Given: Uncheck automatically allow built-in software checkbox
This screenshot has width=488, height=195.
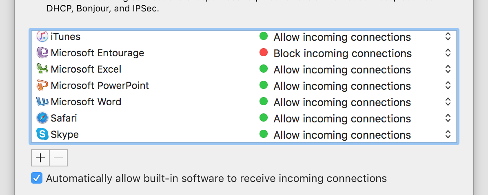Looking at the screenshot, I should click(x=37, y=178).
